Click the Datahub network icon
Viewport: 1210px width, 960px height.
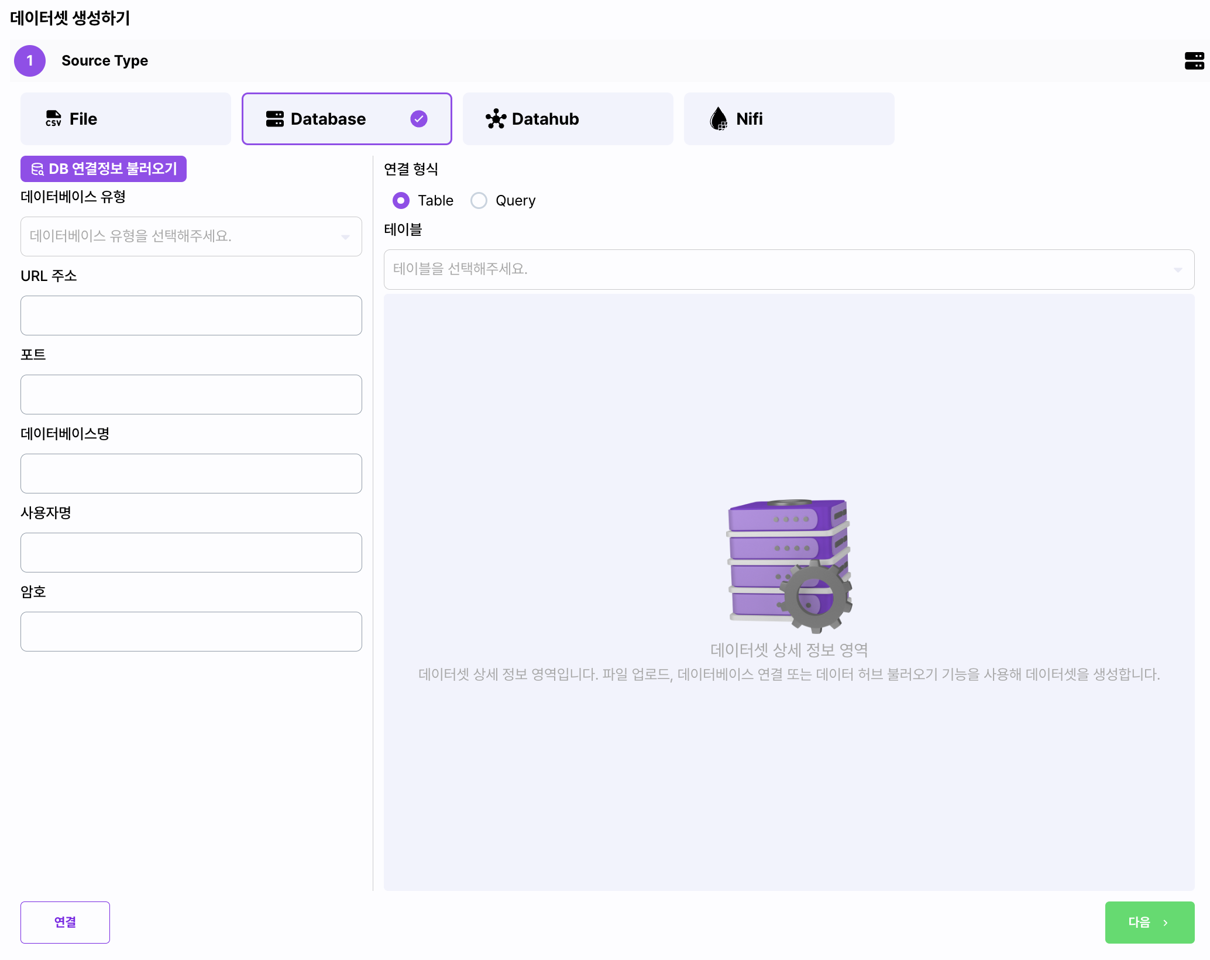496,119
